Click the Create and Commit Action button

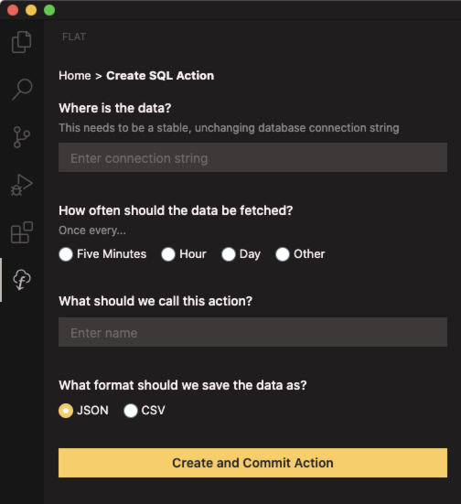252,463
